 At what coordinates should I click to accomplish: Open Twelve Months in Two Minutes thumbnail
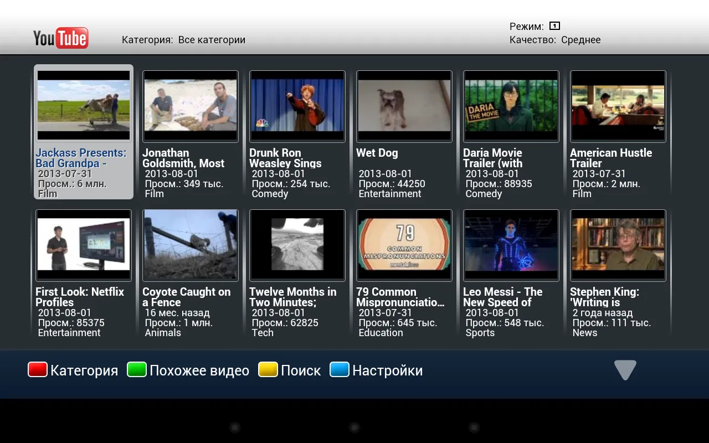tap(297, 245)
